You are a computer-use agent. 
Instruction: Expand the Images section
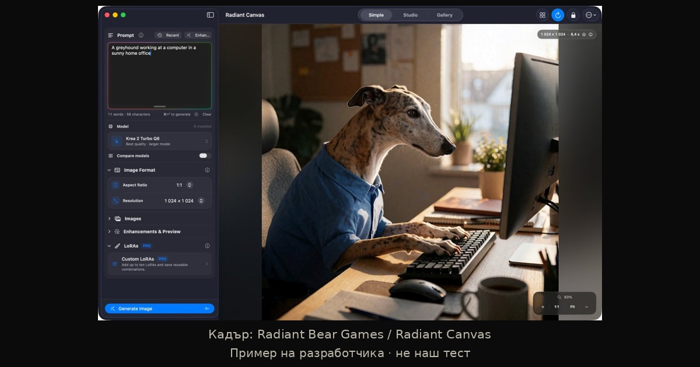pos(109,218)
